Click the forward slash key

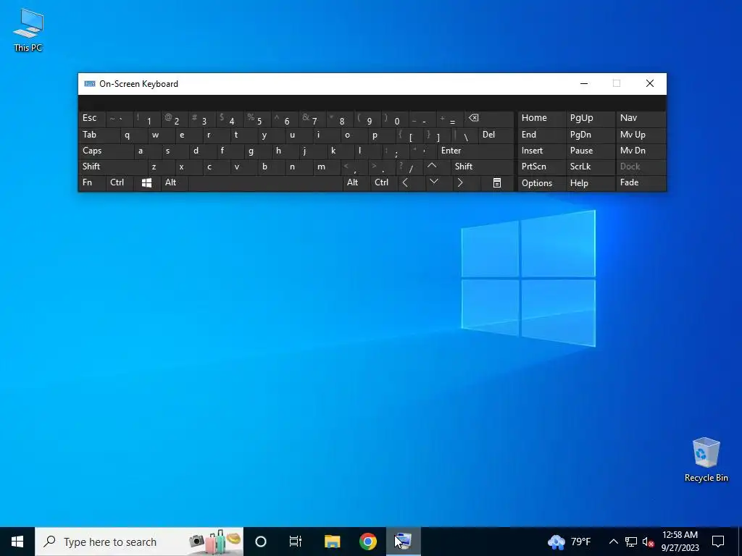[410, 167]
